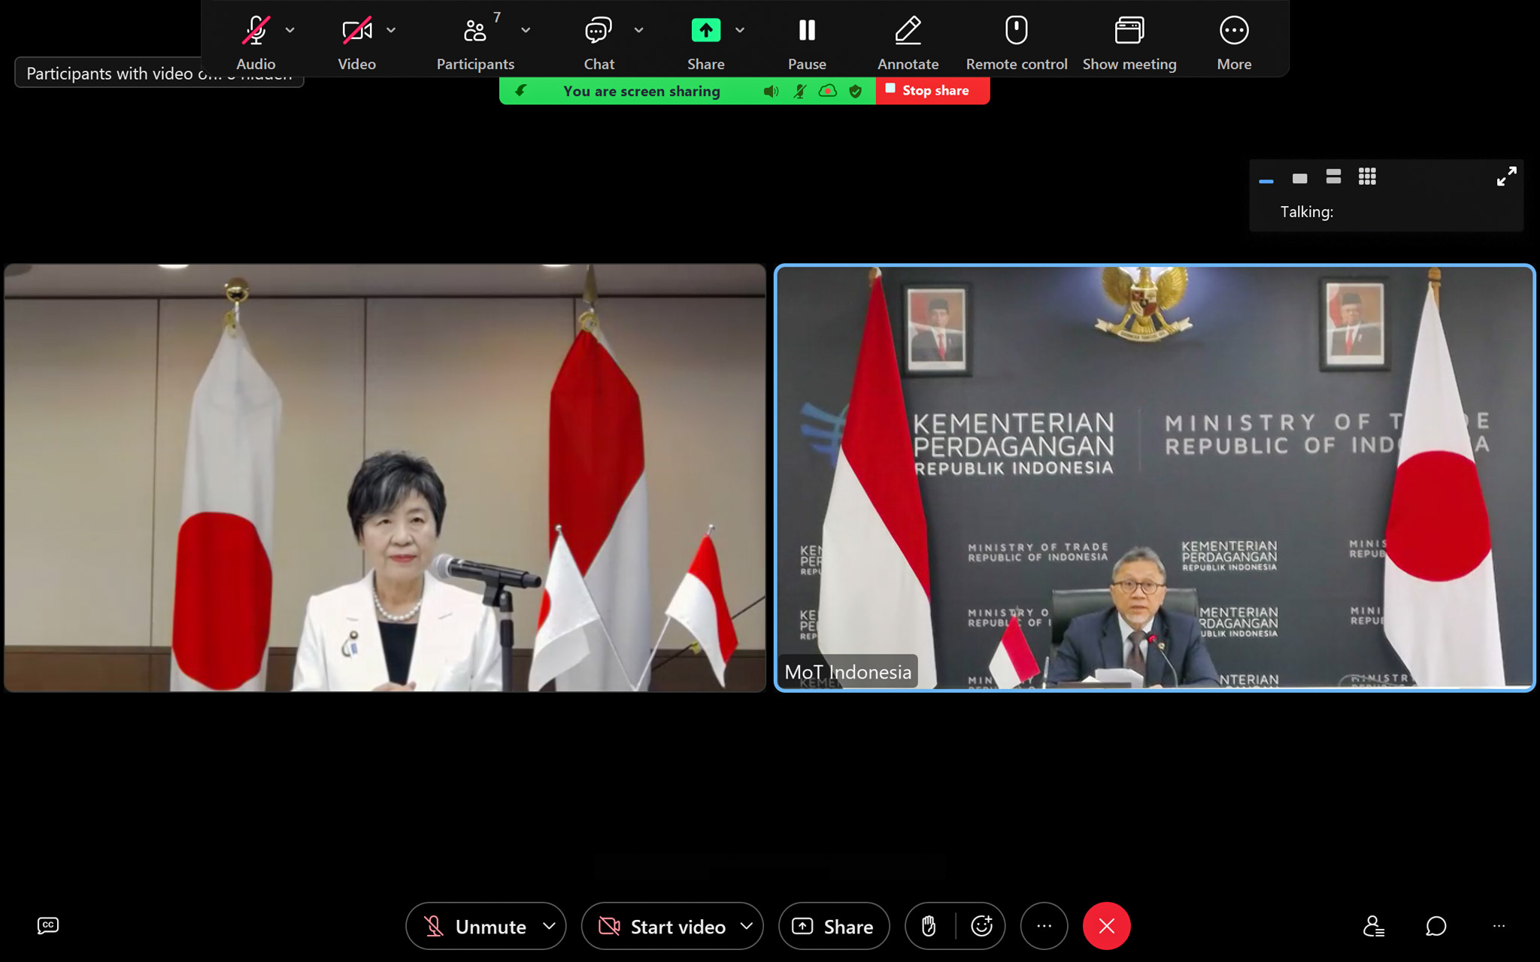
Task: Open small ellipsis menu at bottom right corner
Action: pos(1499,926)
